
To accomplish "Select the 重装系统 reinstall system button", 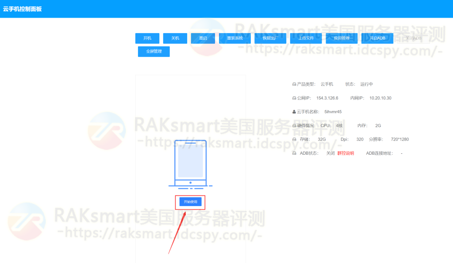I will click(235, 38).
